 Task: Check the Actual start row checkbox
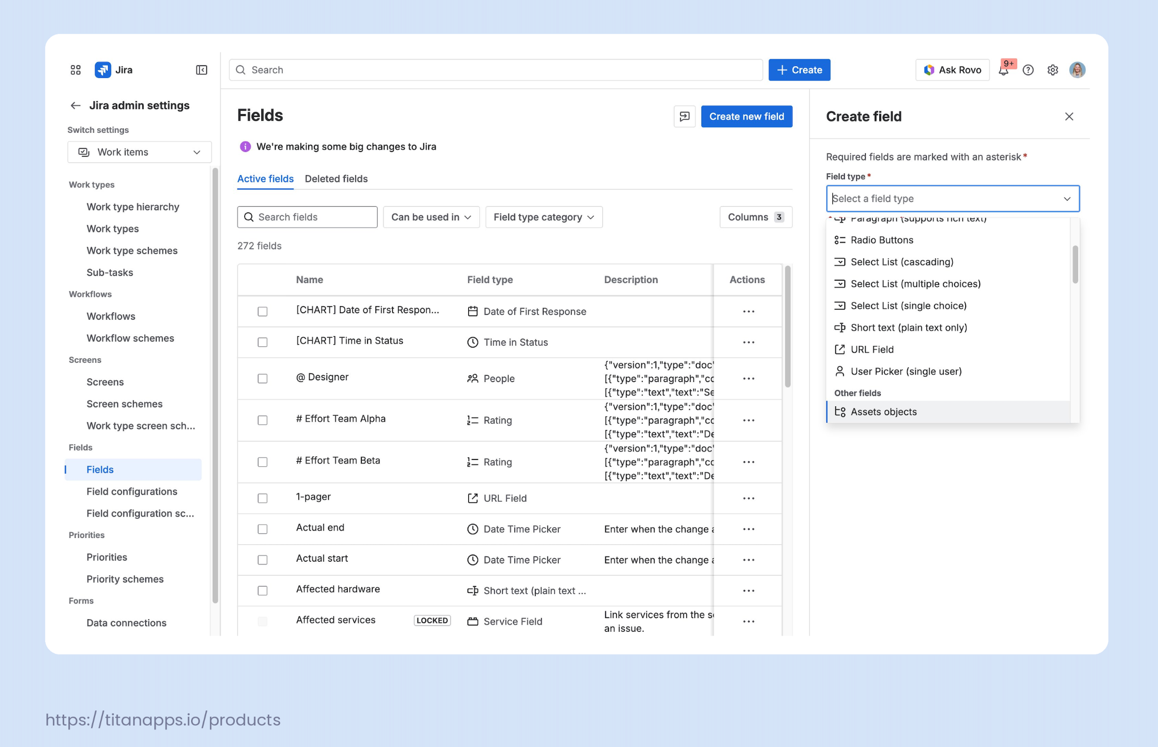(x=262, y=560)
